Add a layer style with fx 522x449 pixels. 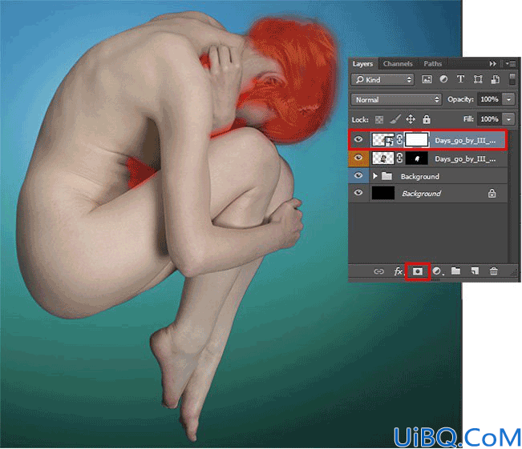pyautogui.click(x=399, y=271)
